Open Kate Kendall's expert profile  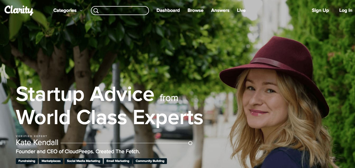(x=37, y=143)
